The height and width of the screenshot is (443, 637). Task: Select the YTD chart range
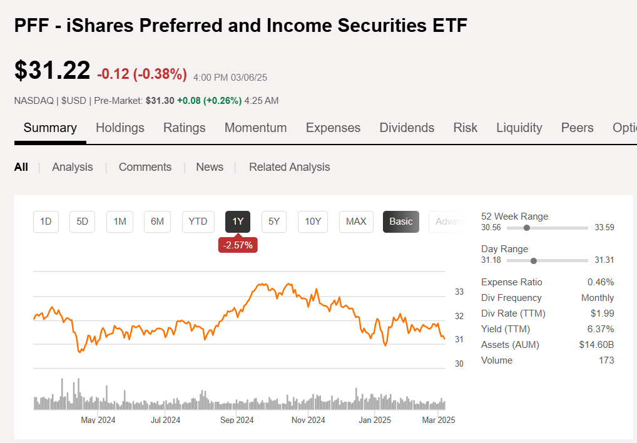(x=198, y=221)
